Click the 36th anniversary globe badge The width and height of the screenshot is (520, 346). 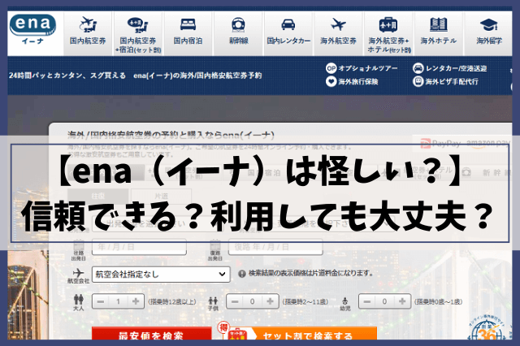[x=488, y=327]
